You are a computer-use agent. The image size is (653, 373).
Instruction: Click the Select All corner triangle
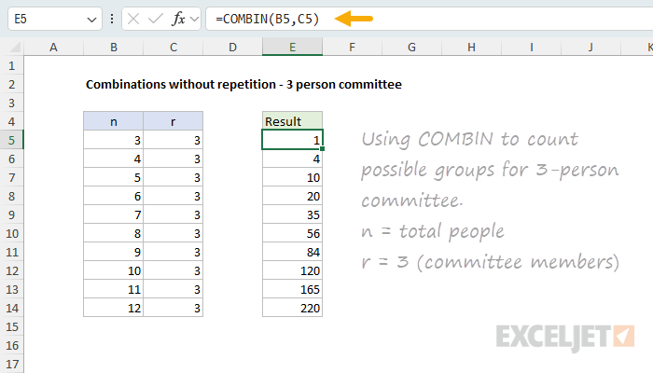tap(15, 47)
